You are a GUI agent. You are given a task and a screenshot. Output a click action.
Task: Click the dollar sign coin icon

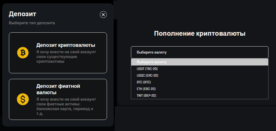coord(23,99)
